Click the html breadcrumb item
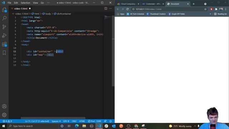 point(35,14)
